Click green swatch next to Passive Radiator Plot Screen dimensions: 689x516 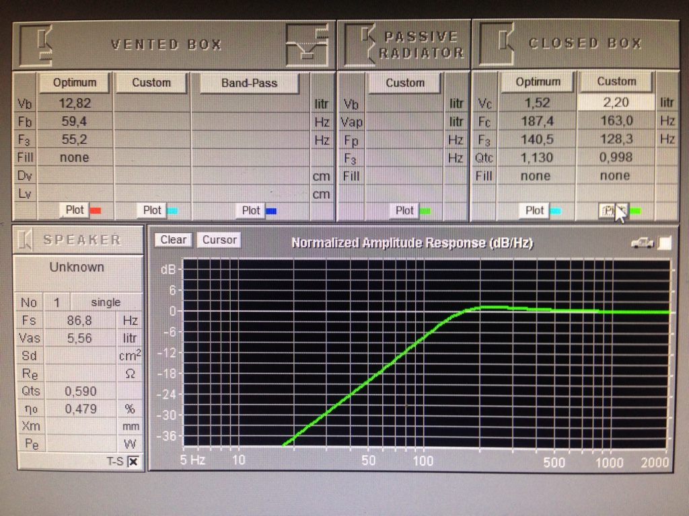coord(425,212)
